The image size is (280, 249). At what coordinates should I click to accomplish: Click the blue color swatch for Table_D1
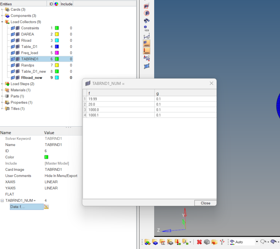click(x=57, y=46)
